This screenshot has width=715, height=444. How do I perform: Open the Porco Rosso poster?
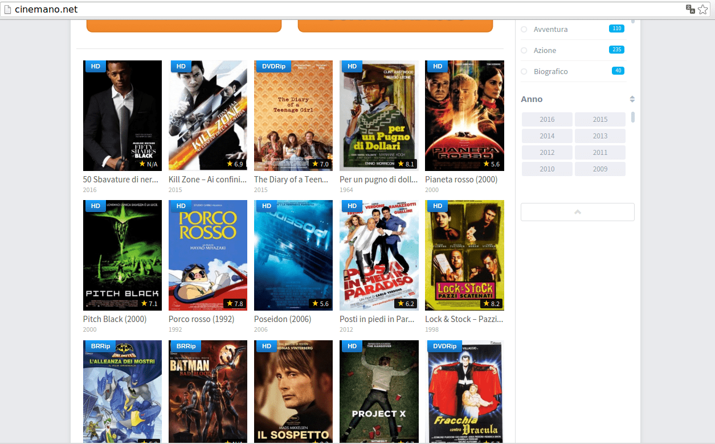(208, 255)
